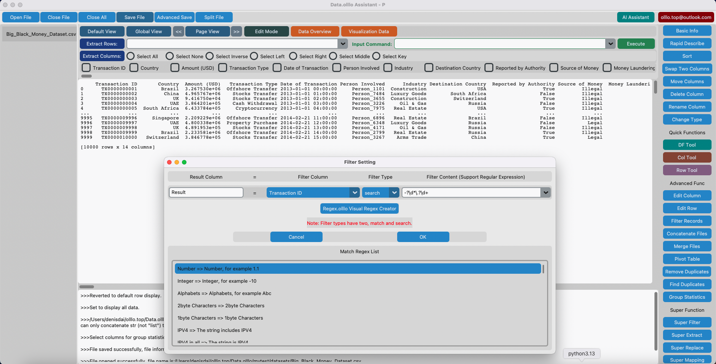This screenshot has height=364, width=716.
Task: Click Super Filter button
Action: (687, 323)
